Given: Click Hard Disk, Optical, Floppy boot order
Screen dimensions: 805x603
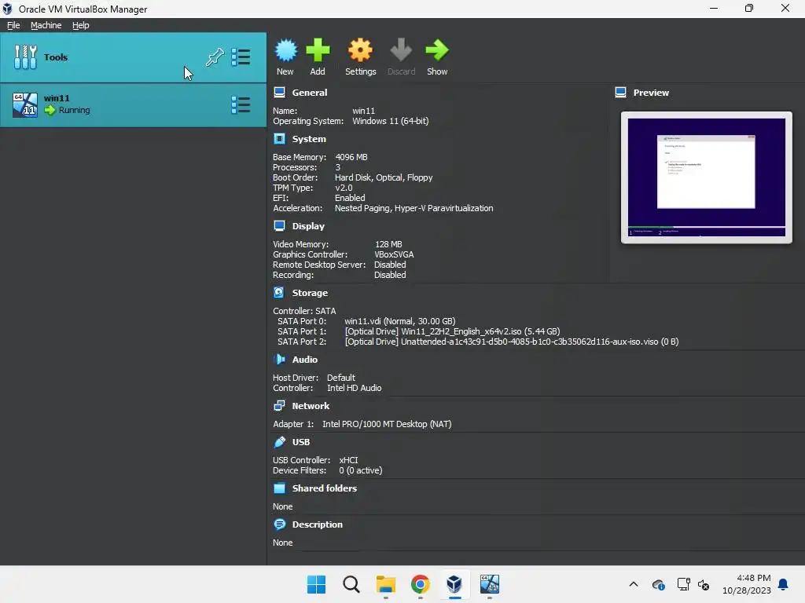Looking at the screenshot, I should point(384,177).
